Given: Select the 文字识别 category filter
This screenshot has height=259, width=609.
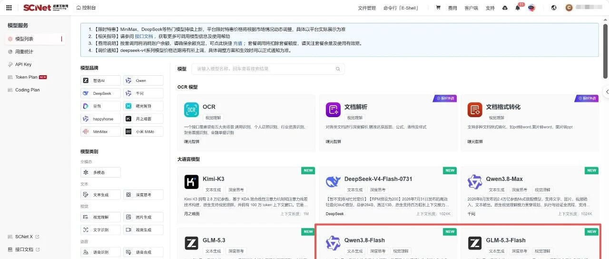Looking at the screenshot, I should (100, 229).
